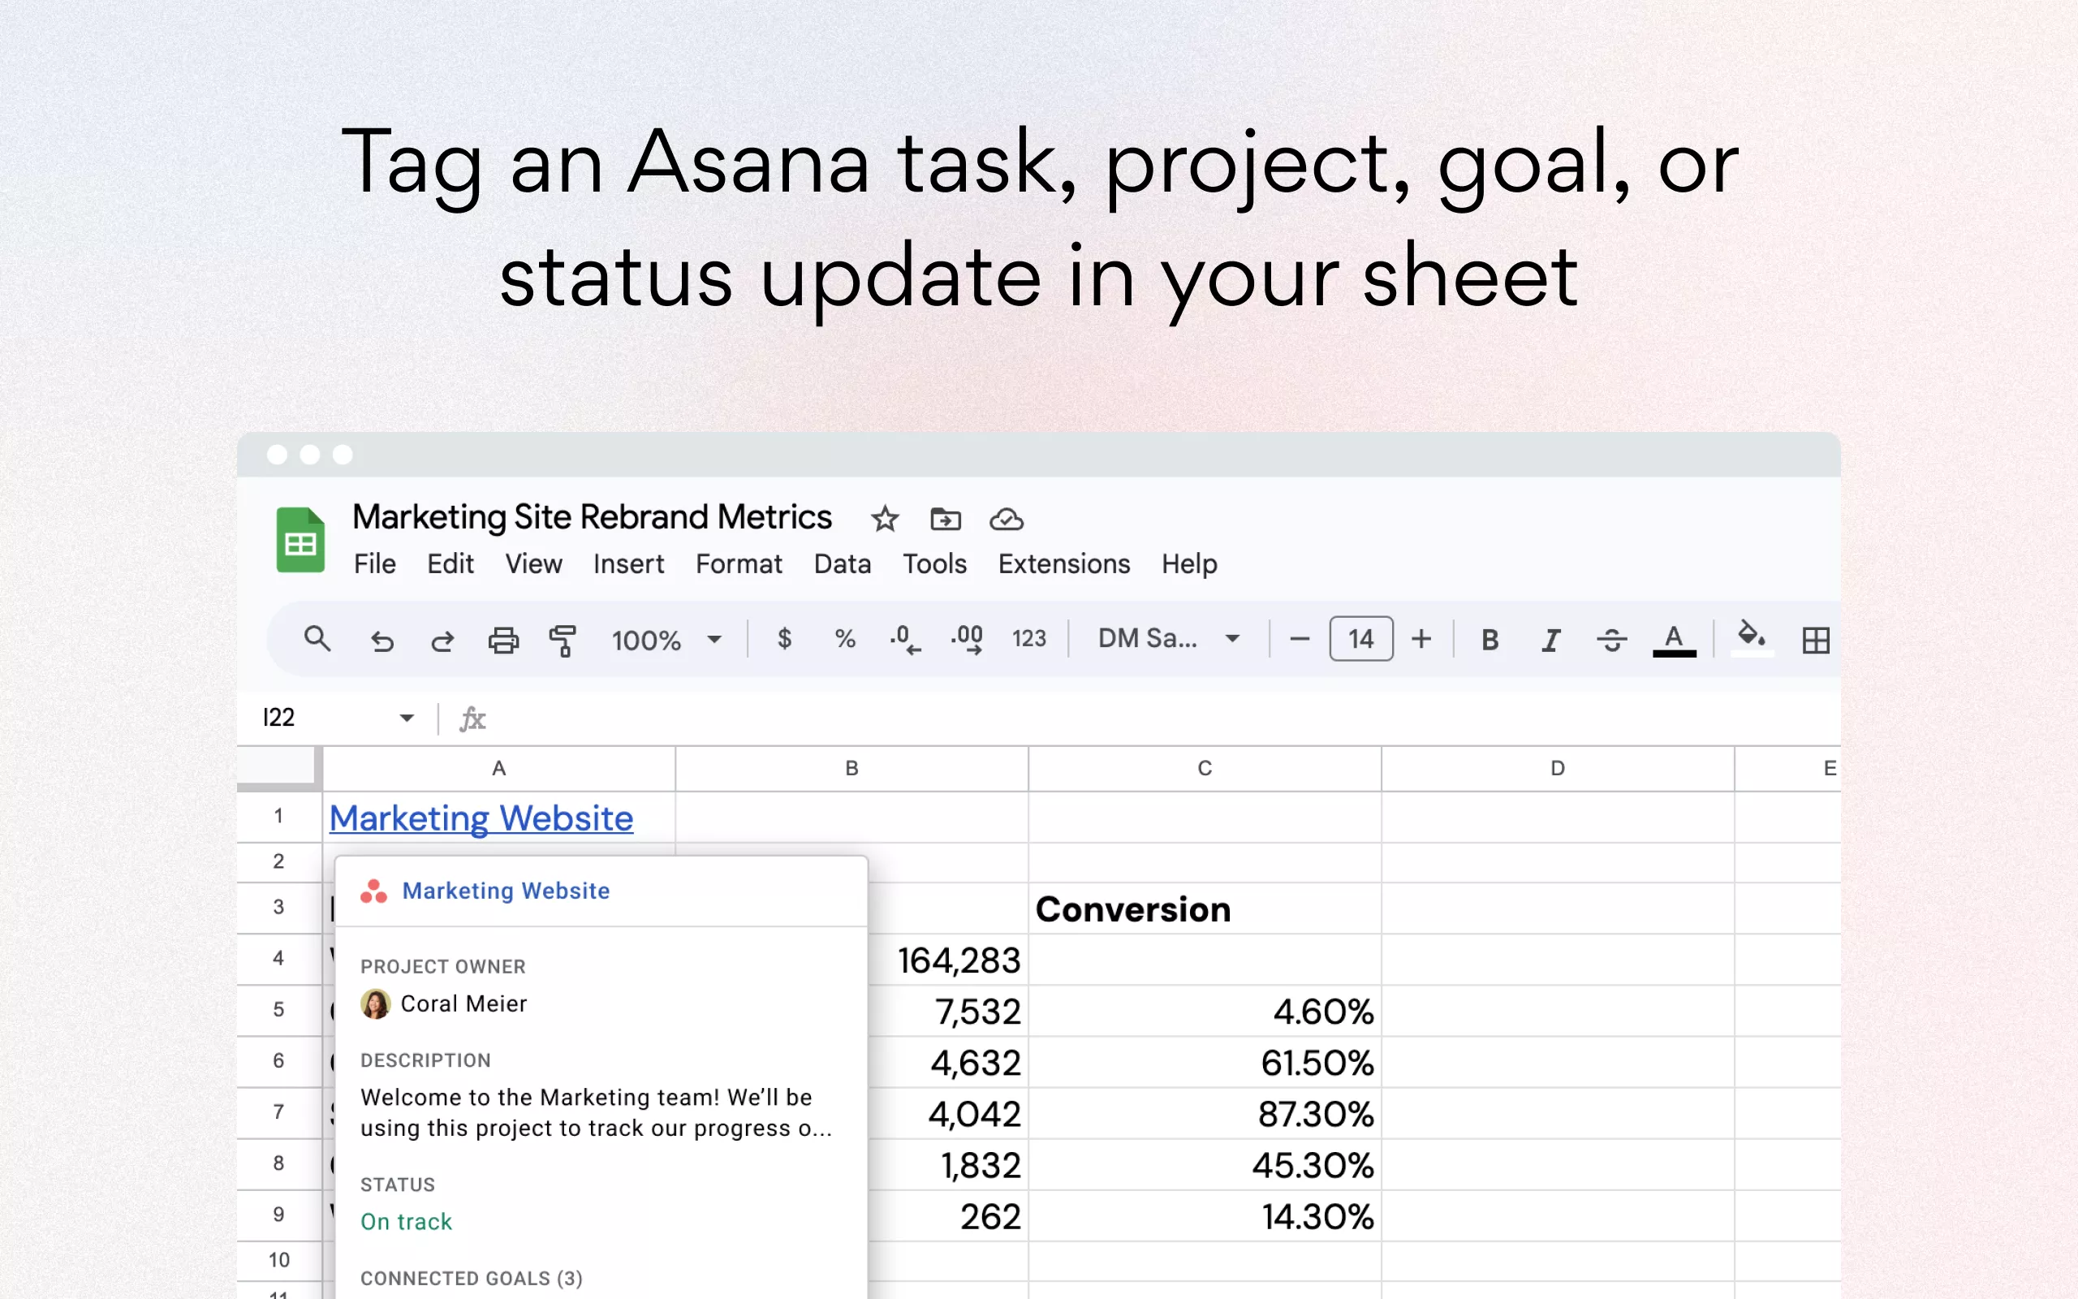Open the DM Sans font dropdown

pyautogui.click(x=1169, y=638)
